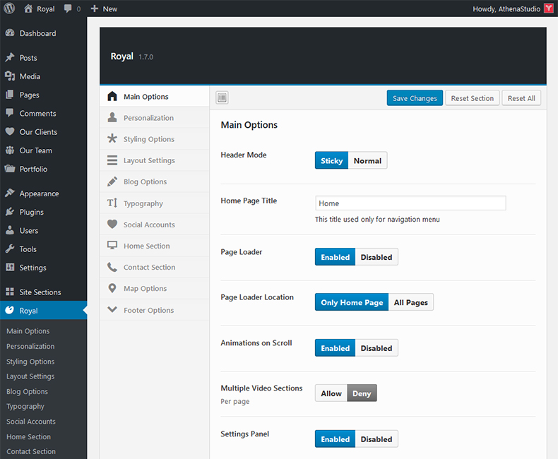Click the AthenaStudio user avatar icon
The width and height of the screenshot is (558, 459).
(548, 8)
